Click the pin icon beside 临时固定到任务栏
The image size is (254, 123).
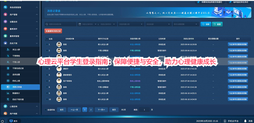(230, 2)
